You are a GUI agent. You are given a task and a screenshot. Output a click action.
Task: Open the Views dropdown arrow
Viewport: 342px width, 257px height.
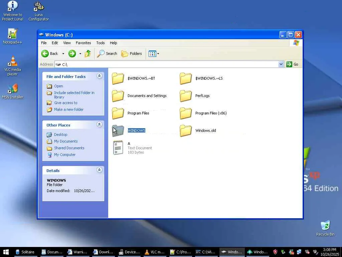[x=158, y=54]
